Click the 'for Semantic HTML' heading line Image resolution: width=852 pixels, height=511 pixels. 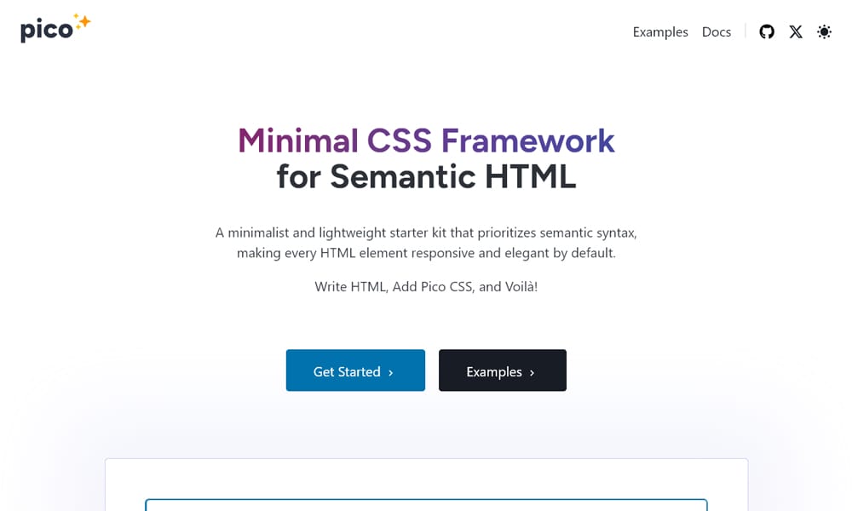coord(427,176)
